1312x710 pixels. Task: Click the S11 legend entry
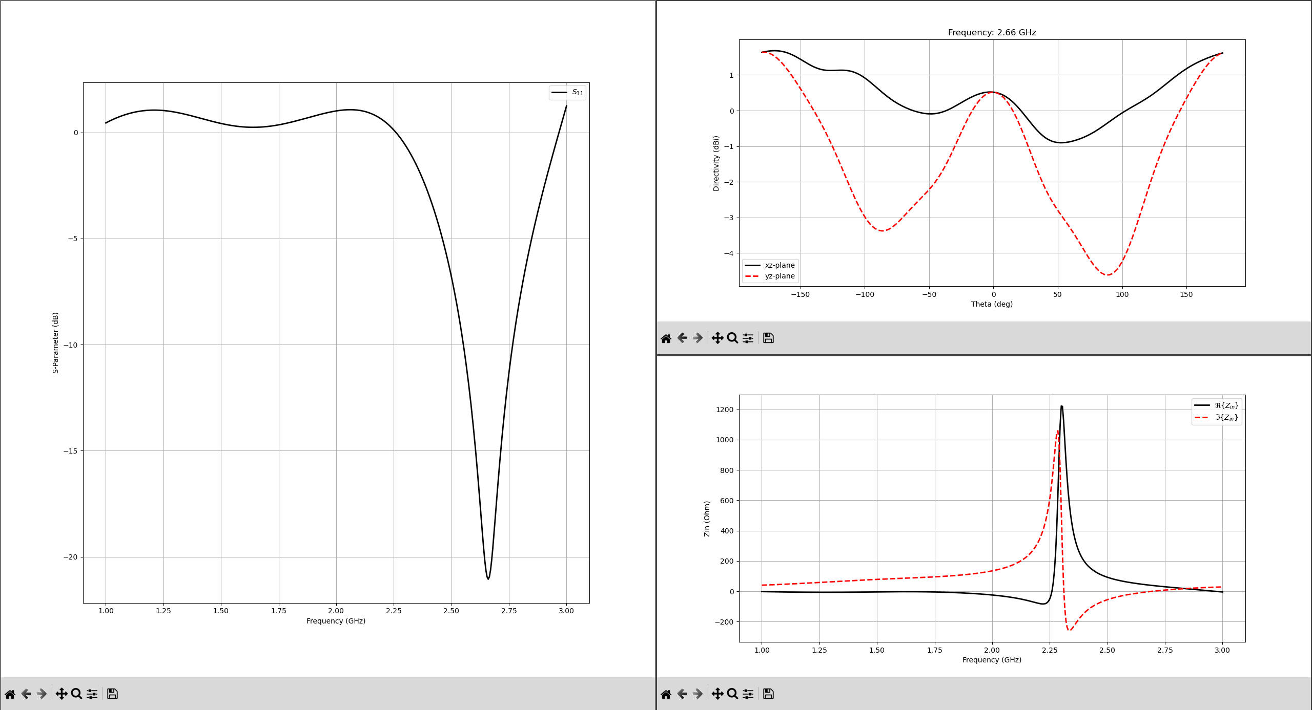point(567,93)
